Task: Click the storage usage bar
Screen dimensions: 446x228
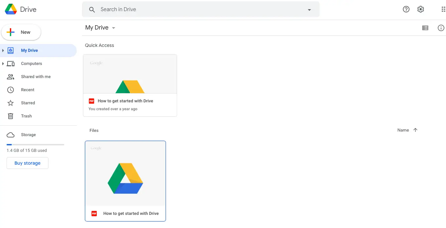Action: [35, 144]
